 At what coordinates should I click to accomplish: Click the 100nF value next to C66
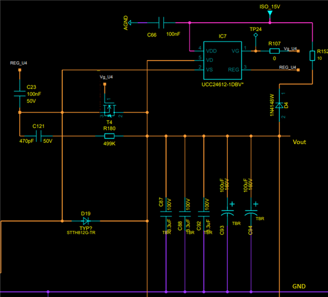173,34
